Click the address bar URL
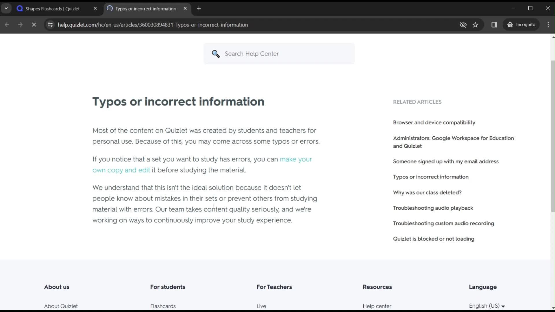The width and height of the screenshot is (555, 312). pyautogui.click(x=153, y=25)
